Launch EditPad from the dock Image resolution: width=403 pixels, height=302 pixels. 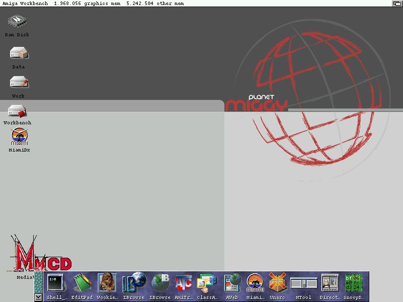[82, 283]
